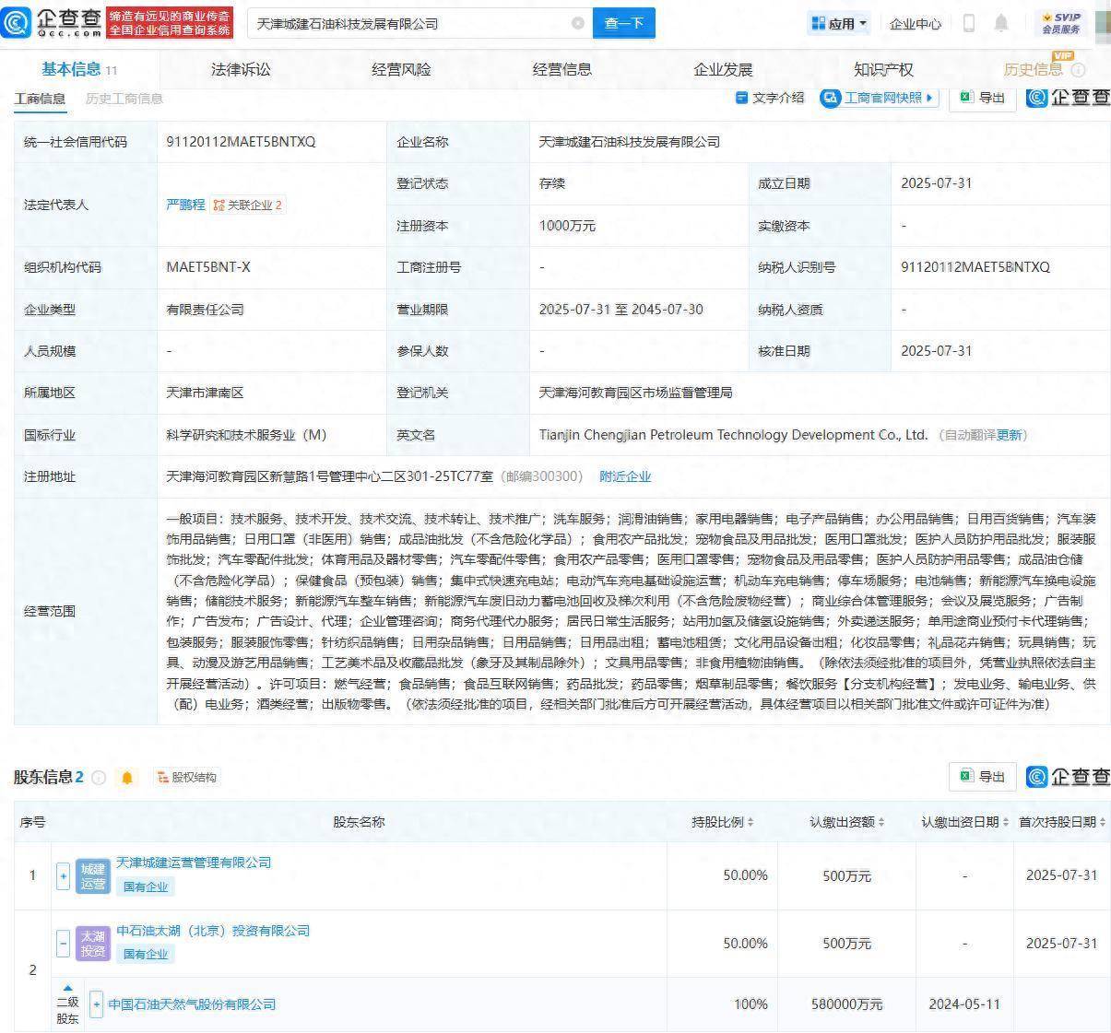Image resolution: width=1111 pixels, height=1033 pixels.
Task: Click the mobile phone icon in header
Action: pos(969,23)
